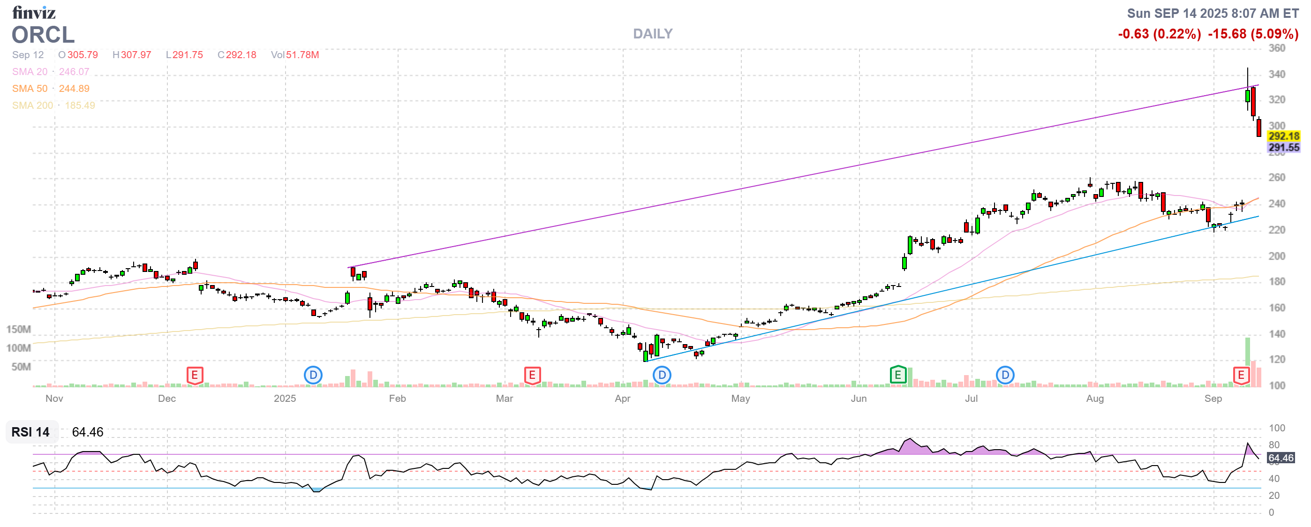
Task: Open the ORCL ticker page
Action: click(43, 36)
